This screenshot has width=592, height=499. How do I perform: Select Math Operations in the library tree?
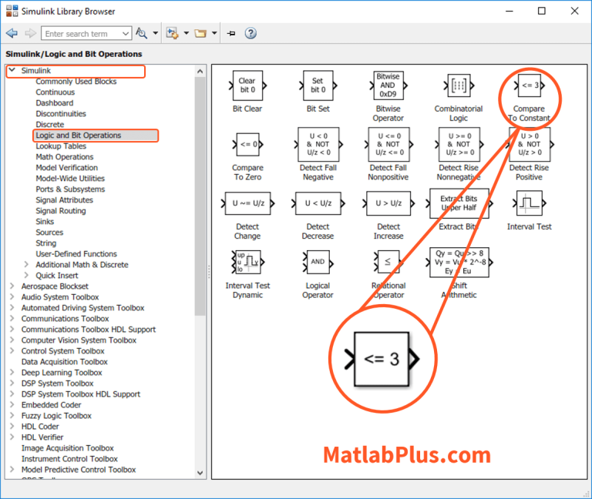(65, 157)
